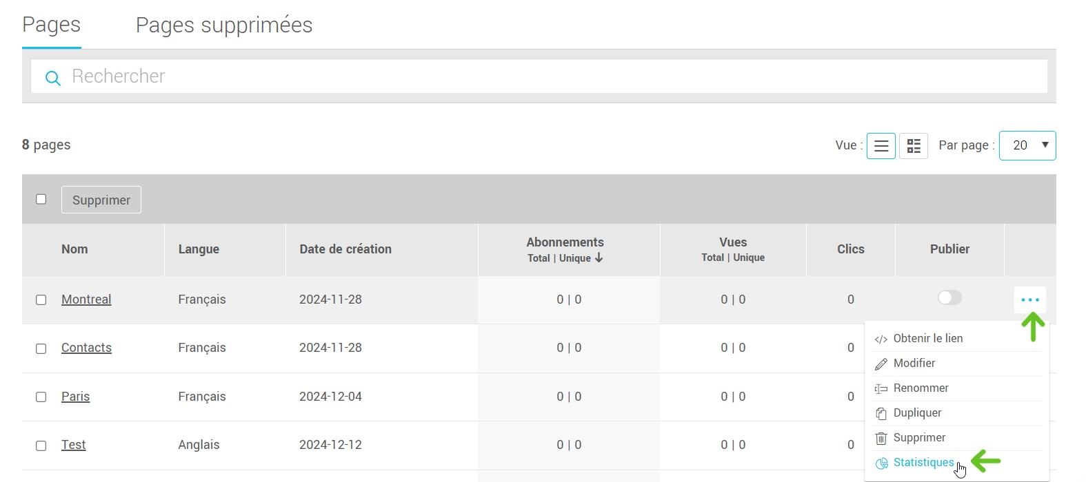Click the Supprimer bulk delete button
Screen dimensions: 1086x482
point(101,200)
